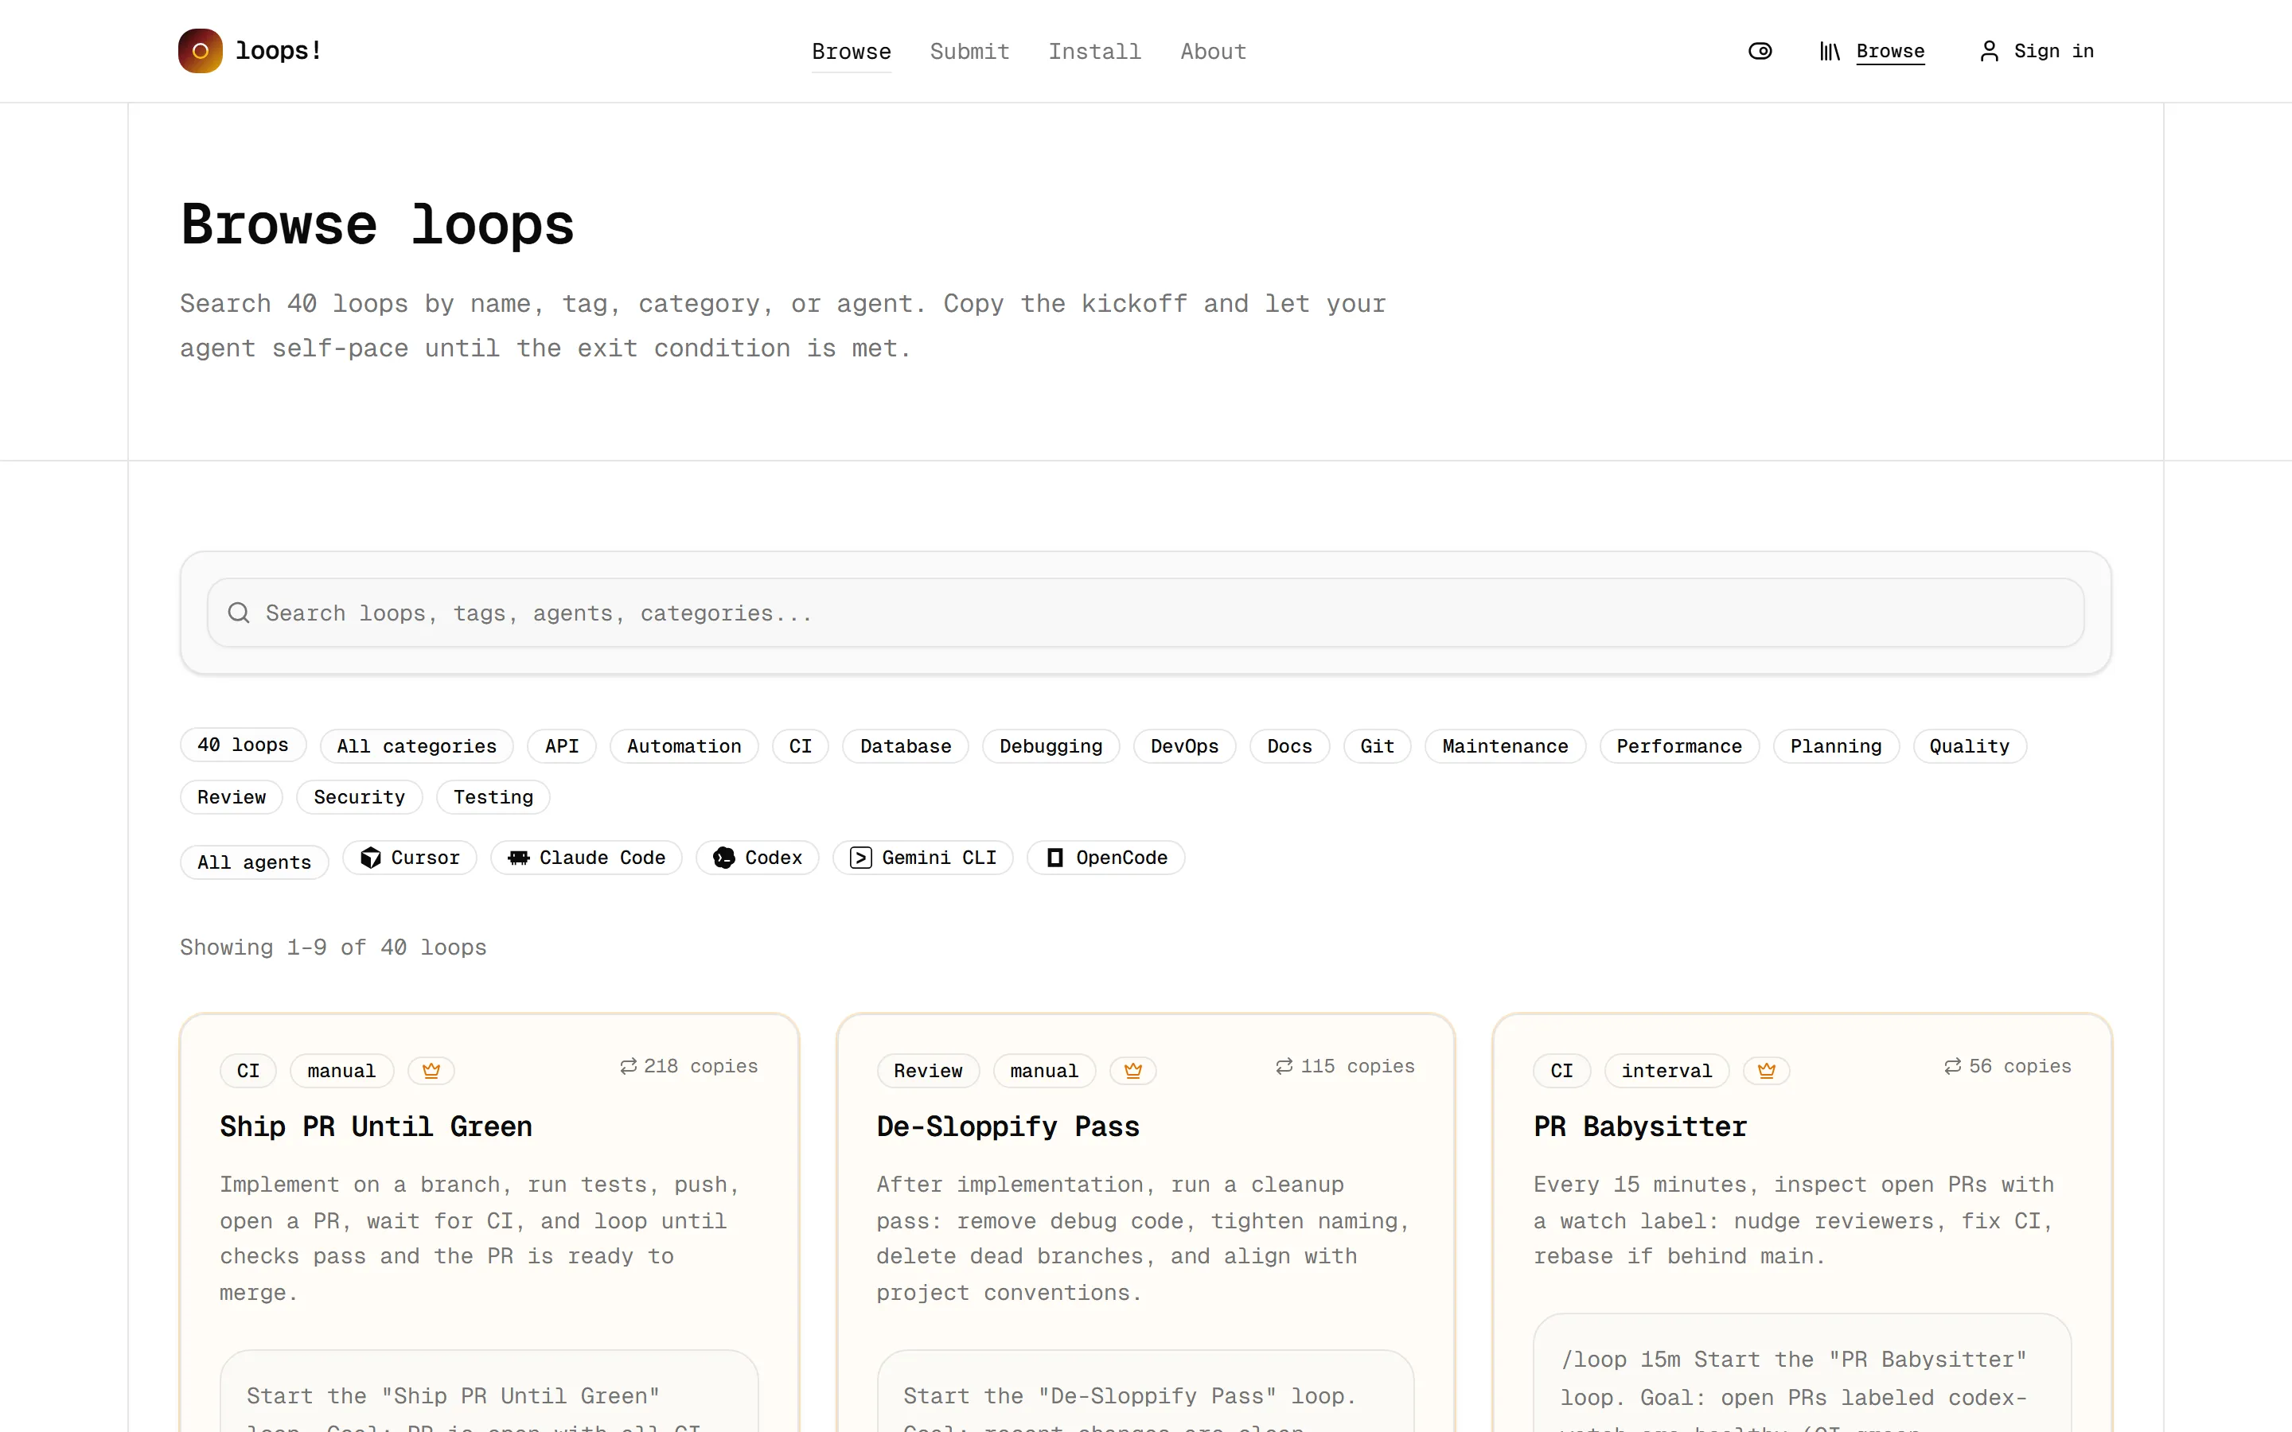Click the 40 loops count chip
This screenshot has width=2292, height=1432.
tap(243, 745)
